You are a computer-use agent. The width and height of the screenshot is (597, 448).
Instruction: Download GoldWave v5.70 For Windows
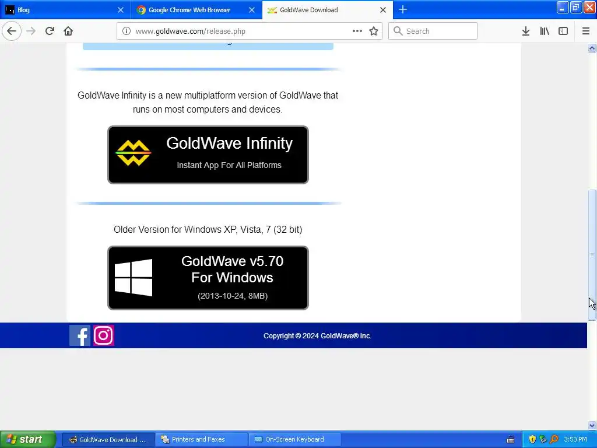click(x=208, y=278)
